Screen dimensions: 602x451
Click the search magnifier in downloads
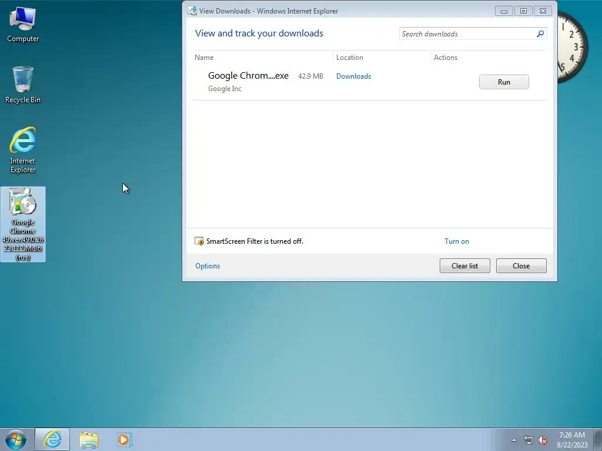540,33
